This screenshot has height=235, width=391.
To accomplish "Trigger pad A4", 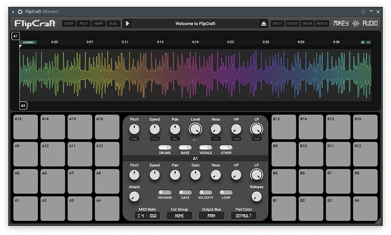I will (x=107, y=208).
